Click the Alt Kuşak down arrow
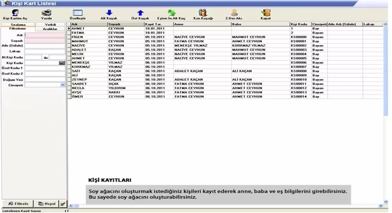 point(109,13)
